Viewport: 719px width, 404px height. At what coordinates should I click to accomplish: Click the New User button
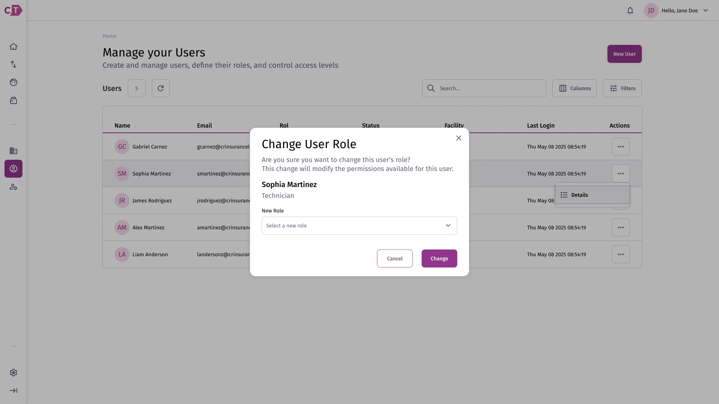tap(624, 54)
